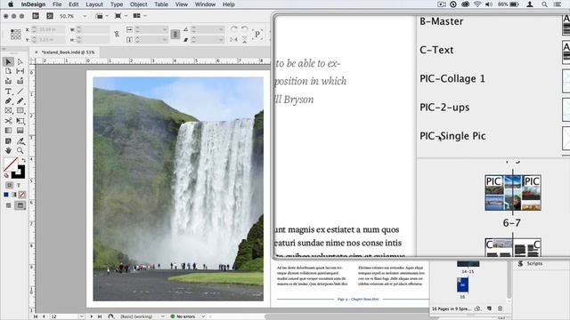The height and width of the screenshot is (320, 570).
Task: Click the Fill color swatch
Action: 11,164
